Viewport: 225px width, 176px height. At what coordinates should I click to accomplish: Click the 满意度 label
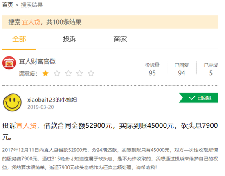pyautogui.click(x=28, y=74)
